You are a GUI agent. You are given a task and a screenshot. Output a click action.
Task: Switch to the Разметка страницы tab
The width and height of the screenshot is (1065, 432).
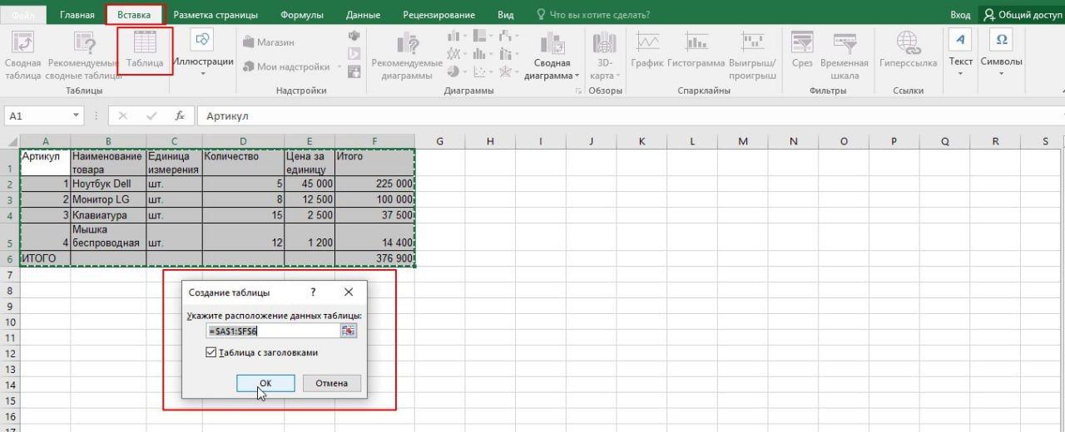click(x=215, y=15)
